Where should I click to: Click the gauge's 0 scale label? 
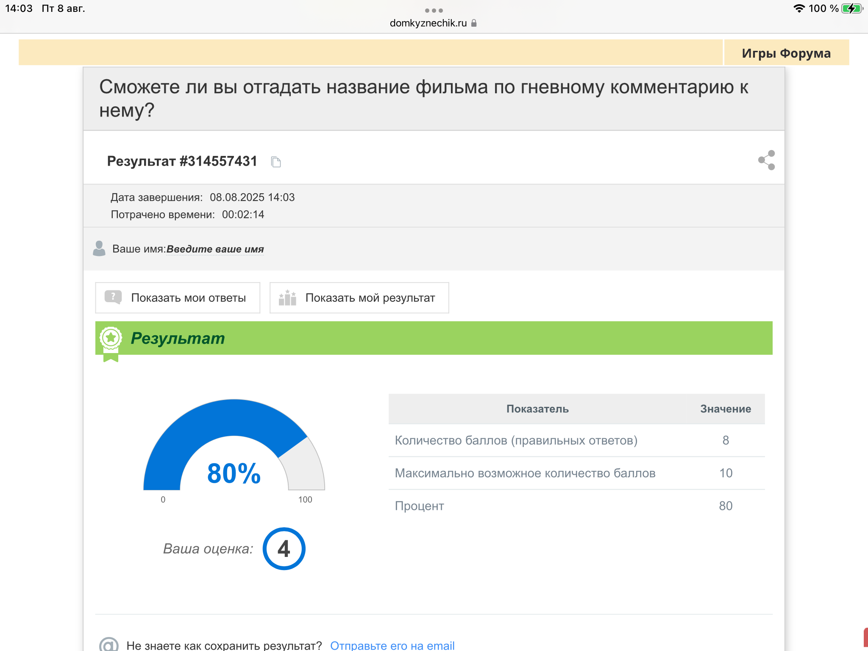(163, 500)
